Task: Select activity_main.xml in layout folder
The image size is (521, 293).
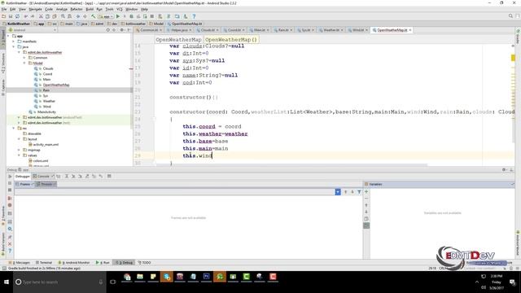Action: click(x=46, y=145)
